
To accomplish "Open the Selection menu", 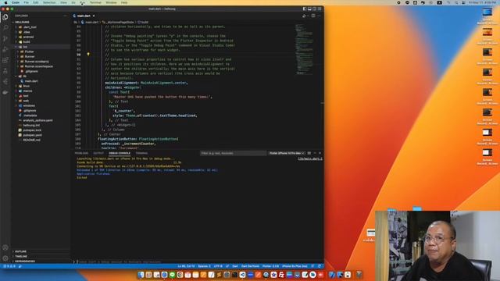I will pos(49,2).
